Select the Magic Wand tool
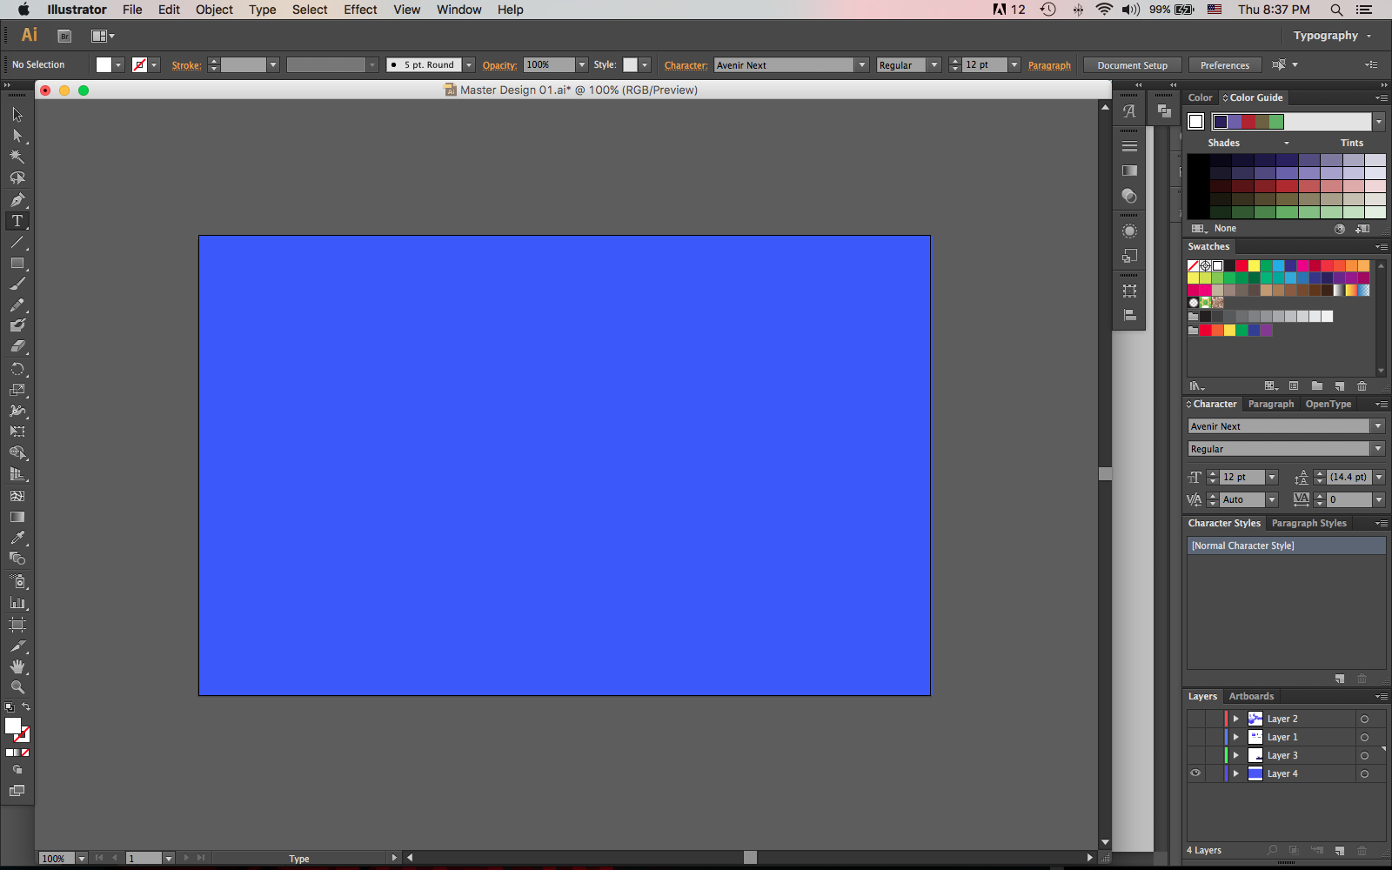Image resolution: width=1392 pixels, height=870 pixels. [17, 157]
